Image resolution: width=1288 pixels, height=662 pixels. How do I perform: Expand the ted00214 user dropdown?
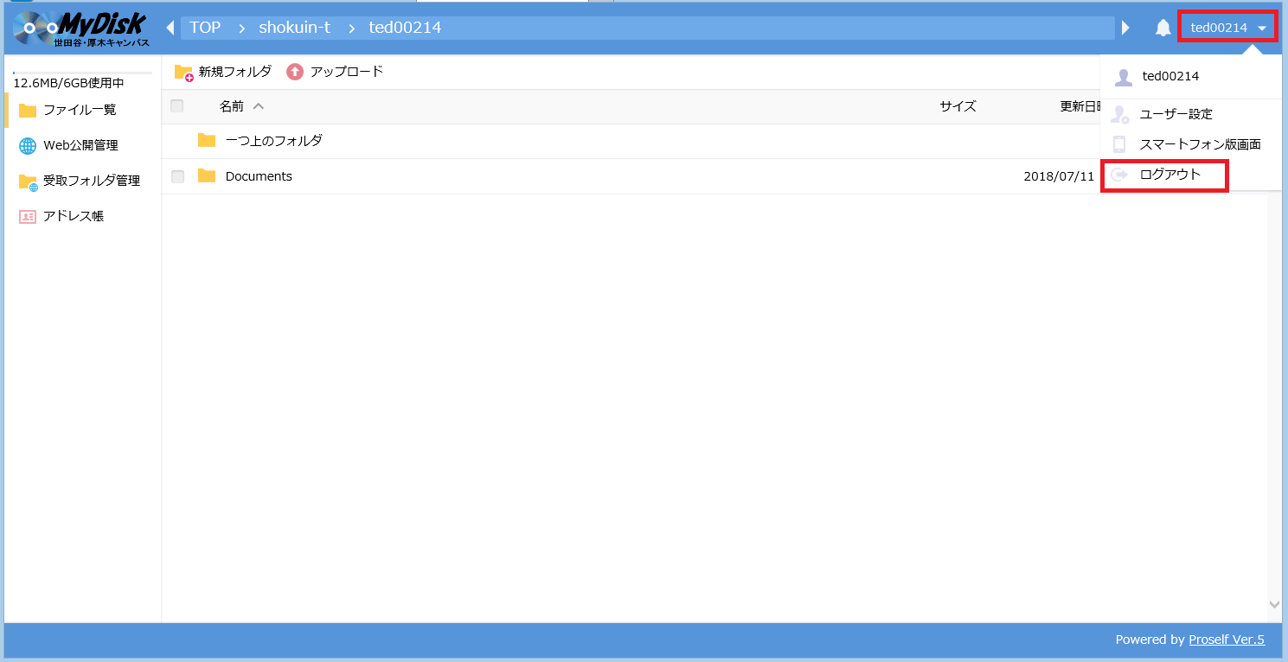[x=1227, y=28]
